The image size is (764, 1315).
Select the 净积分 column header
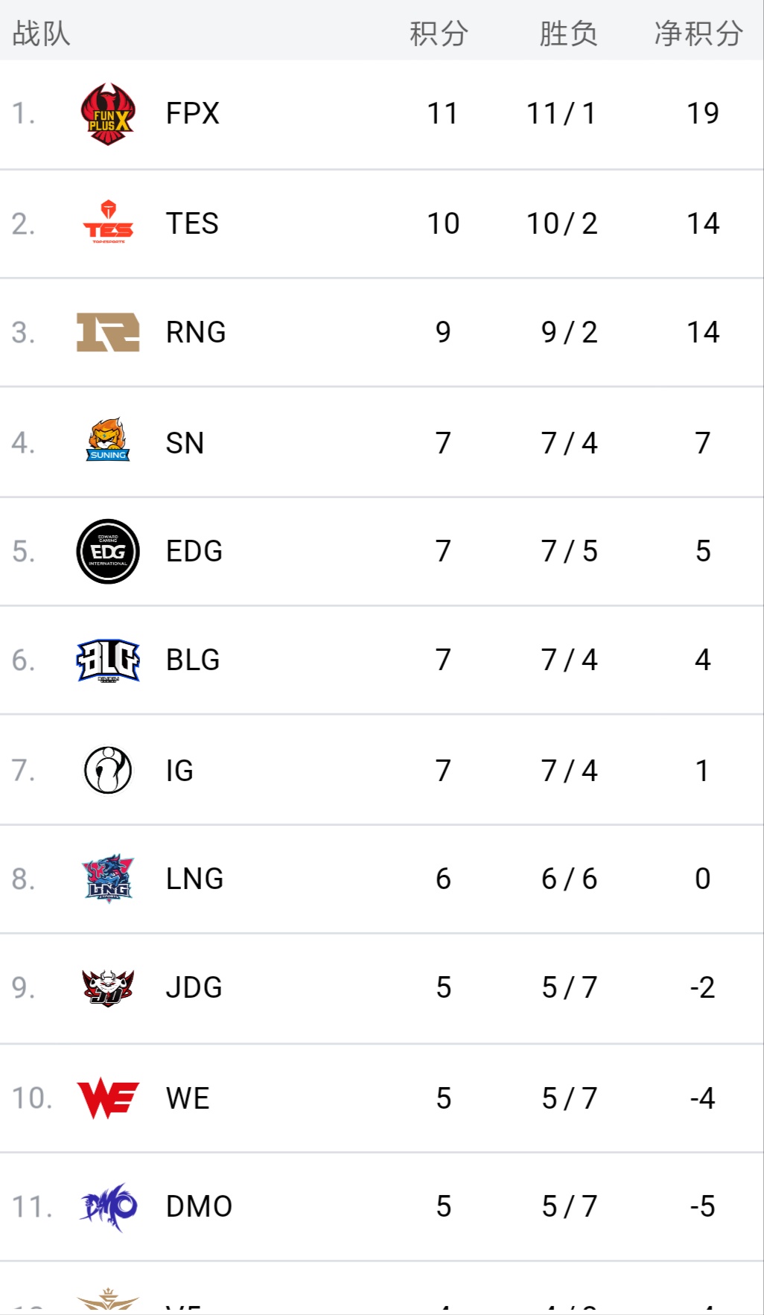tap(698, 34)
